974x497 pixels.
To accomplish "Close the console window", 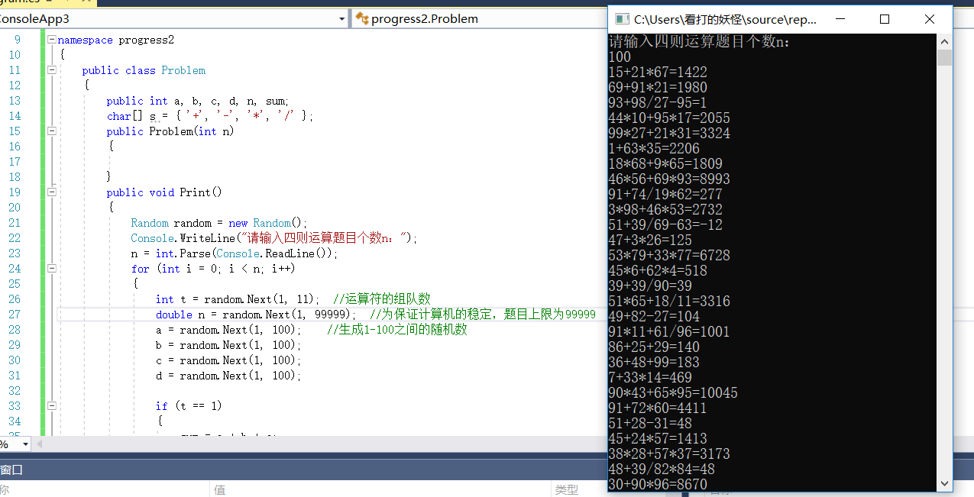I will tap(929, 19).
